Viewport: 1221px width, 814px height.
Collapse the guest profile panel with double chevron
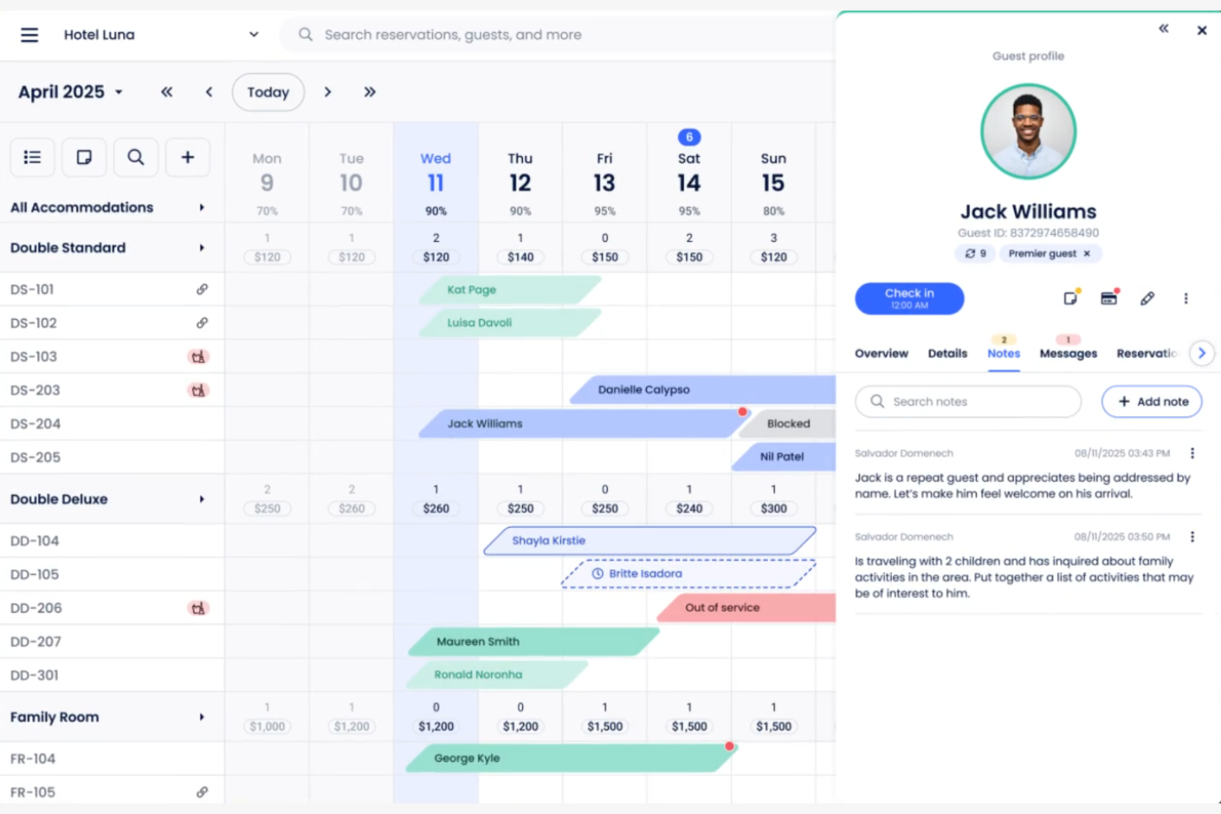tap(1163, 29)
